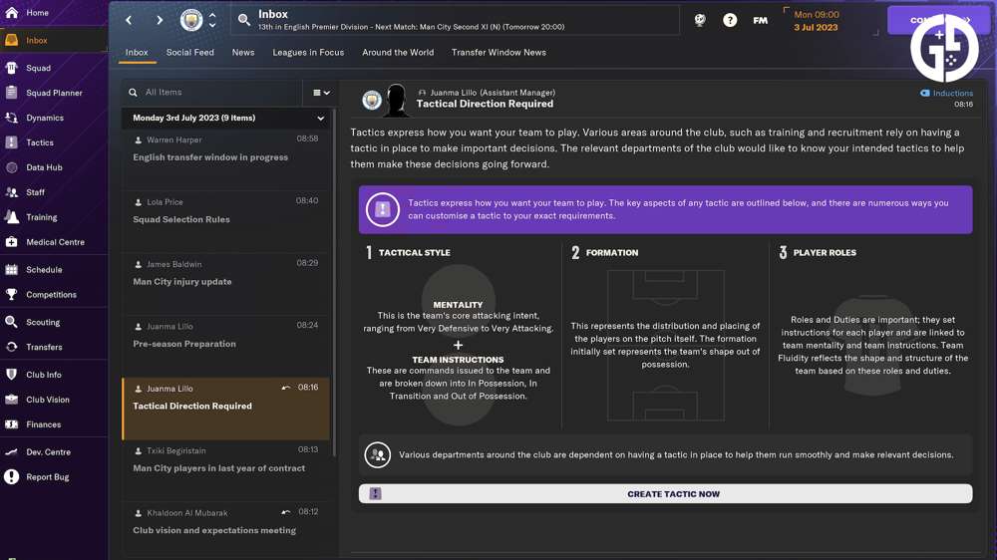Image resolution: width=997 pixels, height=560 pixels.
Task: Click the Continue button
Action: 938,20
